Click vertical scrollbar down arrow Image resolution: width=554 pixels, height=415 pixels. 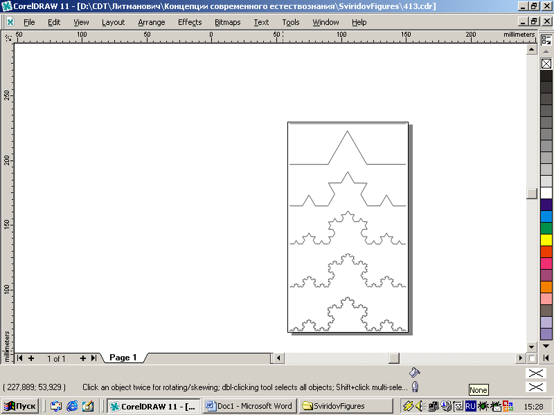(531, 347)
